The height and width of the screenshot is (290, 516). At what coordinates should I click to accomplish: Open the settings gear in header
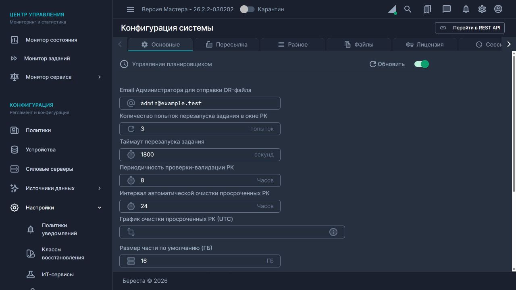pos(482,9)
